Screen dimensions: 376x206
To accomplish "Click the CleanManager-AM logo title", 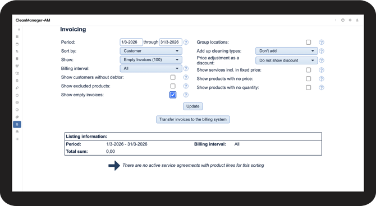I will tap(33, 20).
